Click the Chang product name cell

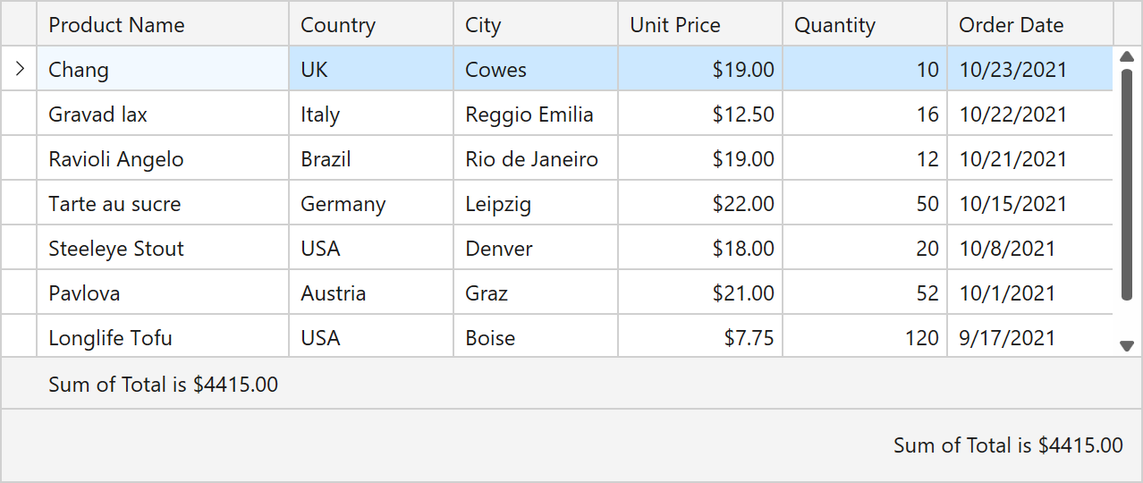[x=163, y=70]
